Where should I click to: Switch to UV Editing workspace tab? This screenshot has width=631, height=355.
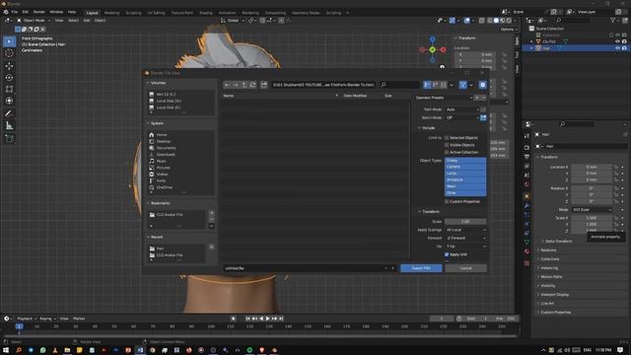pyautogui.click(x=156, y=13)
